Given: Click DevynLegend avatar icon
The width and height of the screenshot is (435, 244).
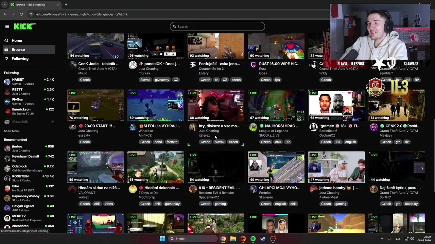Looking at the screenshot, I should point(7,208).
